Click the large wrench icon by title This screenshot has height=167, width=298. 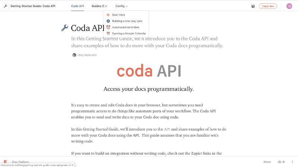[x=65, y=28]
